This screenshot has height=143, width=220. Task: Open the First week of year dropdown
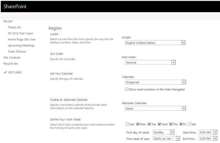167,139
